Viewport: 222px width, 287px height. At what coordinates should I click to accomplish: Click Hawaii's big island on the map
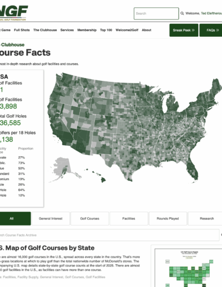[103, 180]
